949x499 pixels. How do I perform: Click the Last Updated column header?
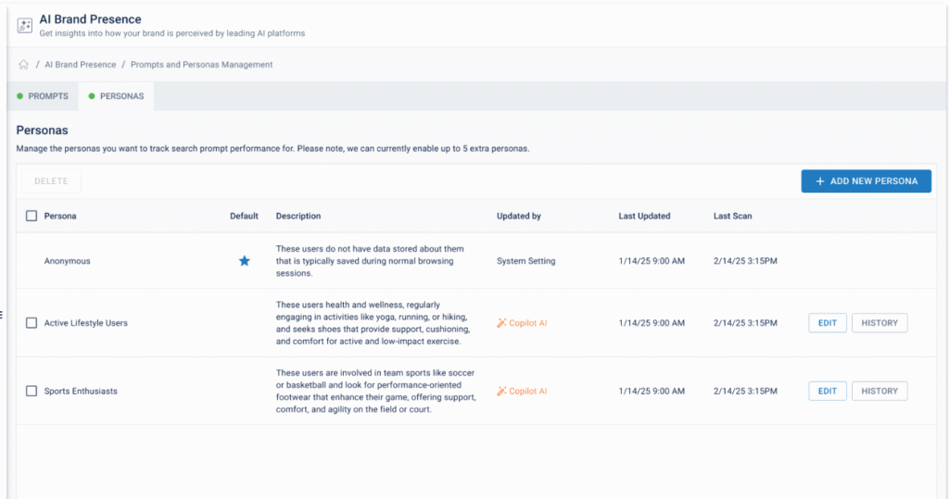point(644,216)
